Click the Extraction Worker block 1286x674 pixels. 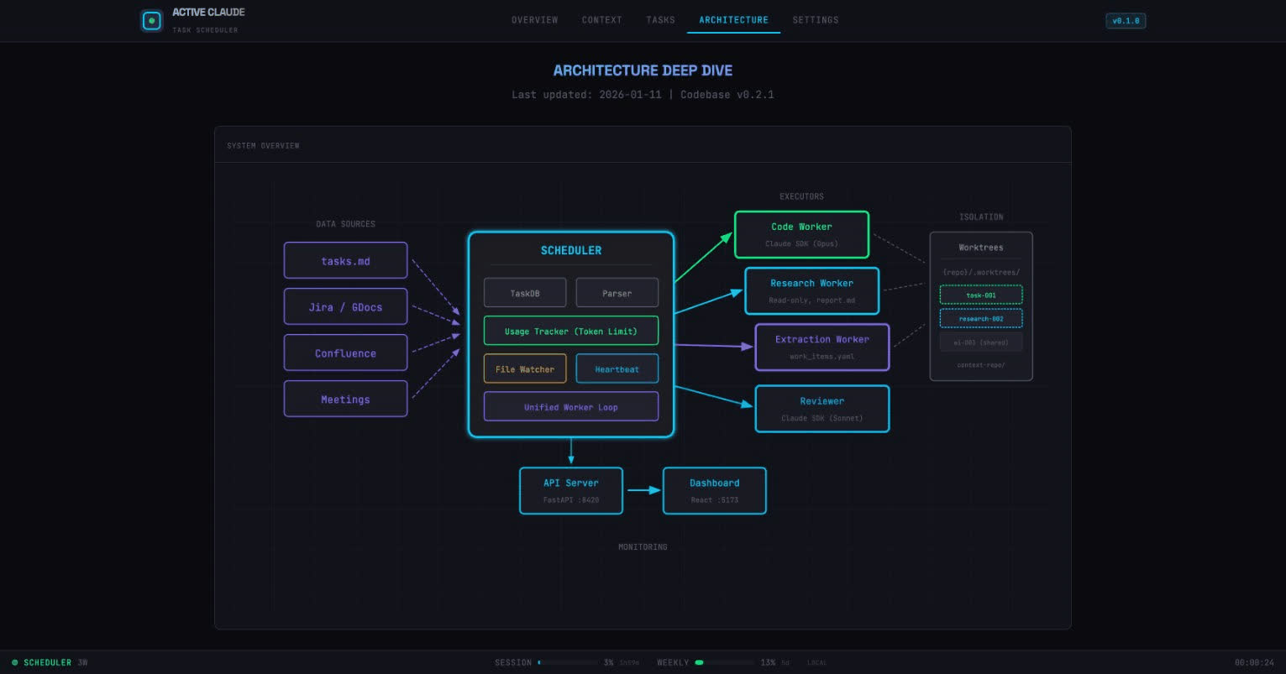point(821,347)
